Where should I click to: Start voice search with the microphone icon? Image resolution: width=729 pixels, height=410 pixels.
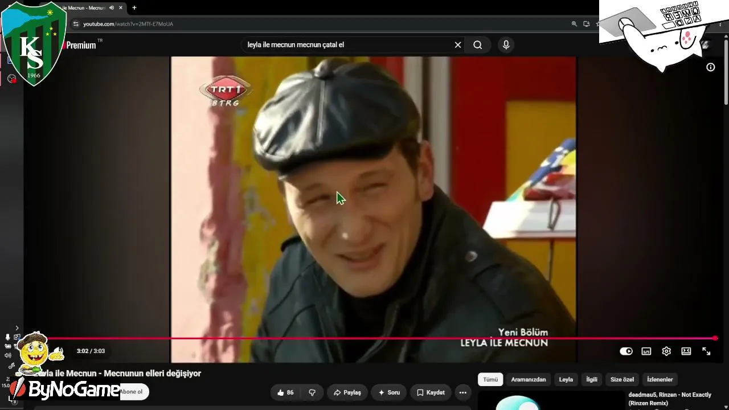(x=506, y=45)
